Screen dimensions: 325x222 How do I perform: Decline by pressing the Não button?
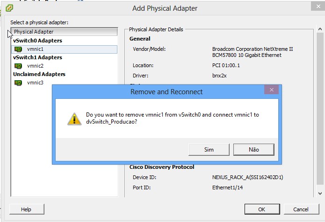click(253, 149)
